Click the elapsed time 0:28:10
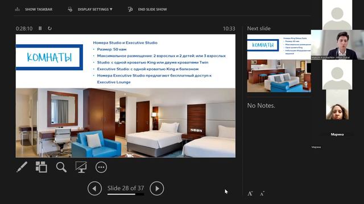Image resolution: width=364 pixels, height=204 pixels. [x=24, y=28]
